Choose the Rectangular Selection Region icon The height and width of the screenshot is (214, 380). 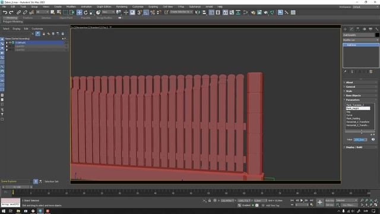(65, 12)
